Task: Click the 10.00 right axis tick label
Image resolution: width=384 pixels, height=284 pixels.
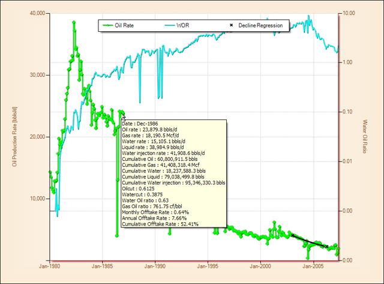Action: 350,13
